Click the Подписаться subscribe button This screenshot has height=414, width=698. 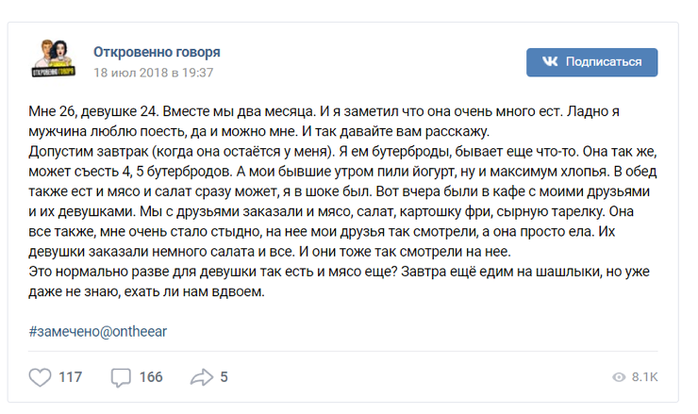pyautogui.click(x=591, y=62)
